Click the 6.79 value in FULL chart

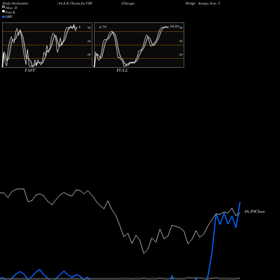(102, 27)
